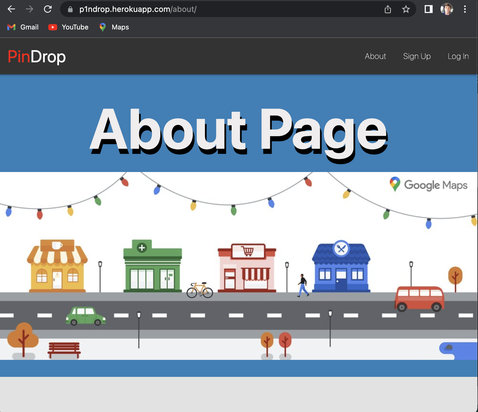Open the About nav link
Image resolution: width=478 pixels, height=412 pixels.
(x=375, y=56)
